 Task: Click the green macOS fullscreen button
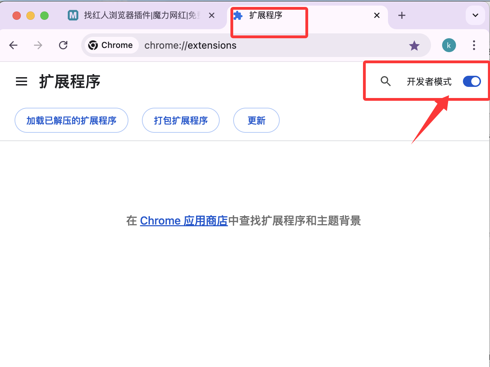point(44,16)
